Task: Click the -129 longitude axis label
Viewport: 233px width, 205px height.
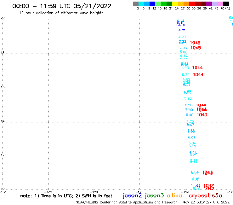Action: 94,192
